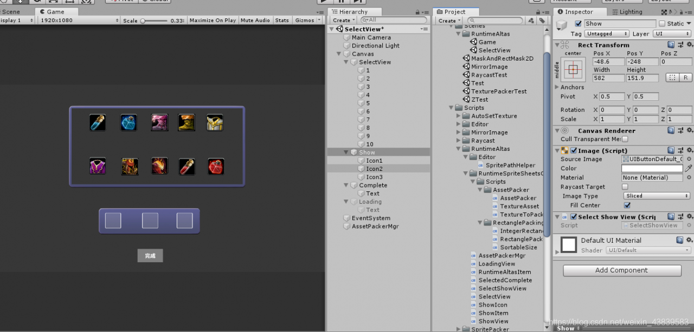Open the Tag dropdown showing Untagged

pyautogui.click(x=606, y=34)
